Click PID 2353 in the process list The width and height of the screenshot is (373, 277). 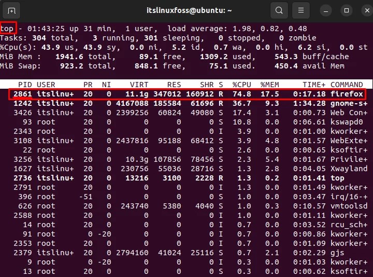[23, 243]
